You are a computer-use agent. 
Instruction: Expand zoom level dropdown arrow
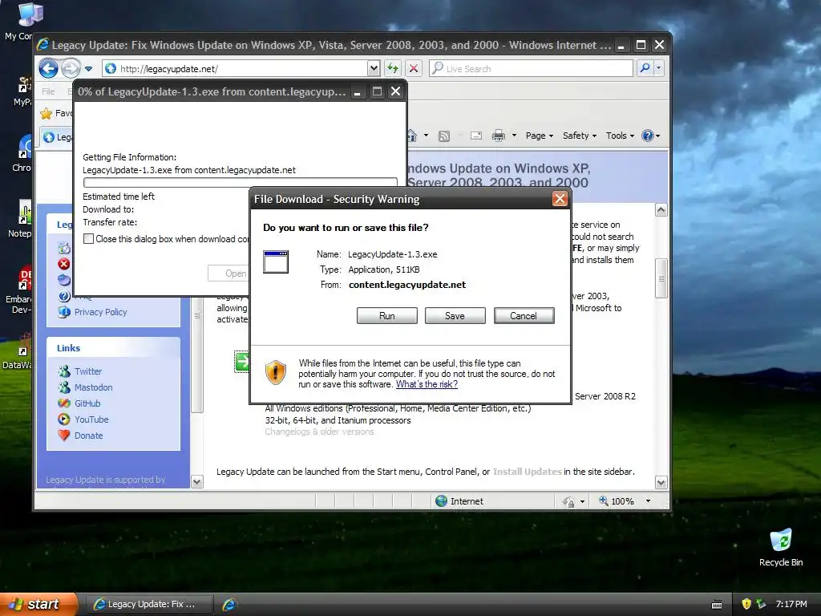click(648, 501)
